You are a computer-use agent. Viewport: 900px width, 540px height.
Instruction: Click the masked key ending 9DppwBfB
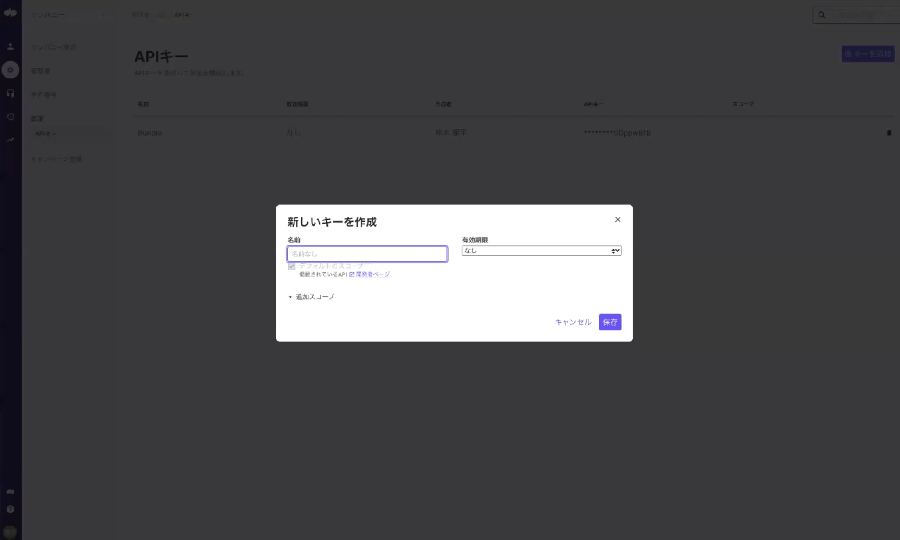[x=617, y=133]
